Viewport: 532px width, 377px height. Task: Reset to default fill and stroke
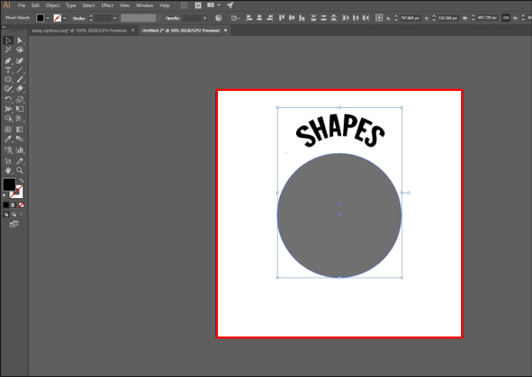pos(5,196)
